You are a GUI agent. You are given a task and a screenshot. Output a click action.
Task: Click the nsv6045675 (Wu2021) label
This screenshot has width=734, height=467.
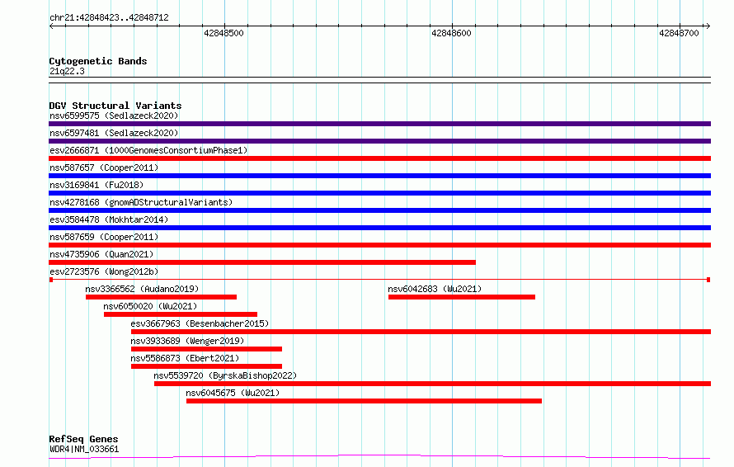[x=233, y=393]
